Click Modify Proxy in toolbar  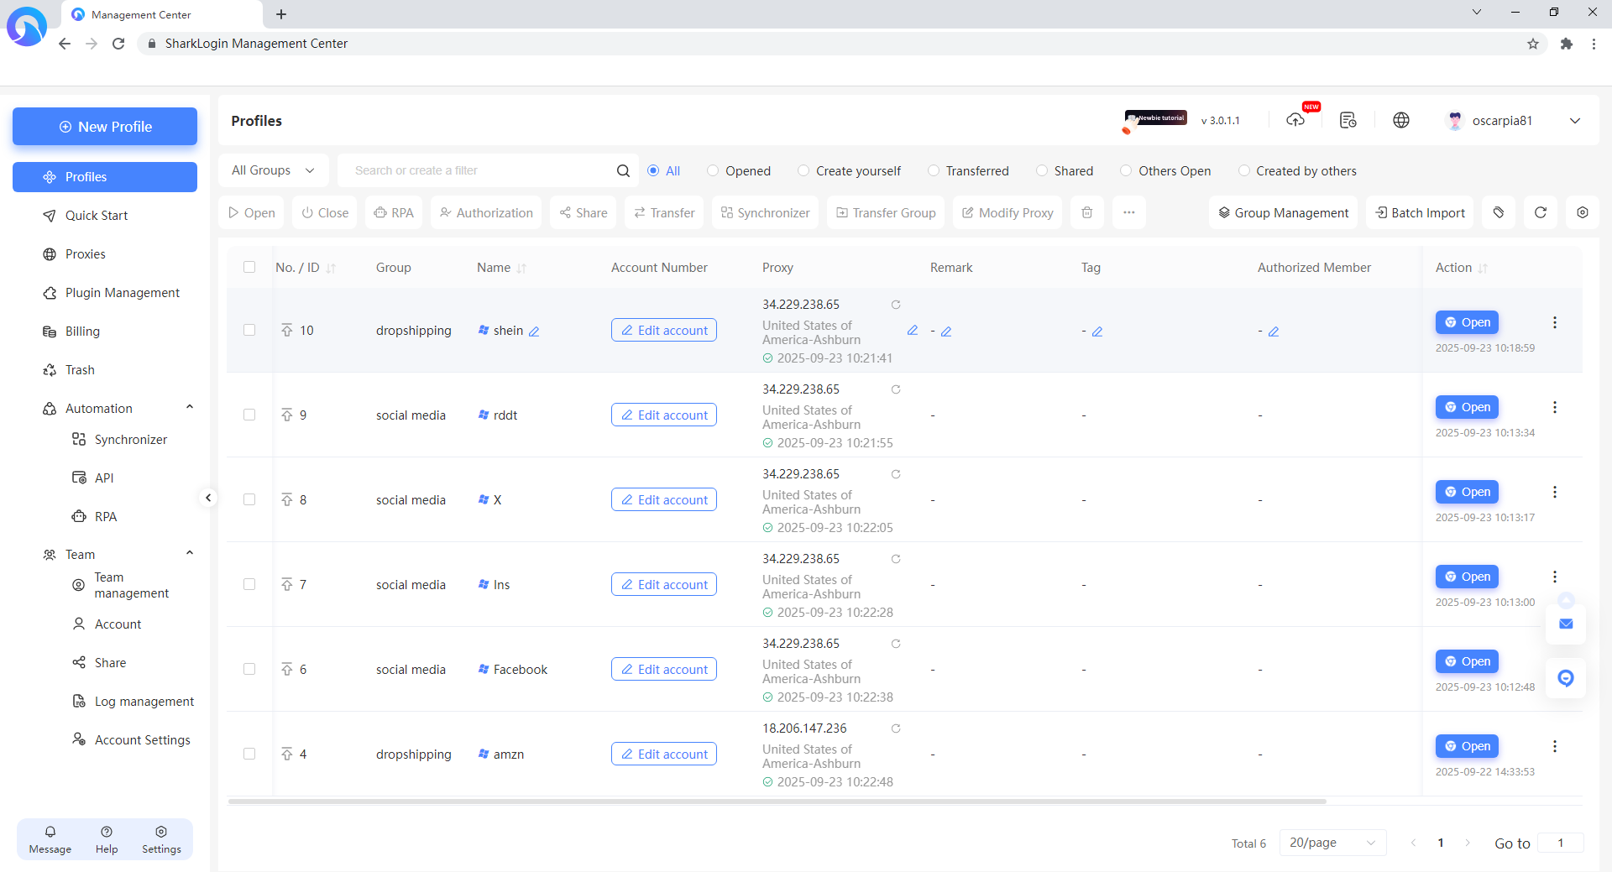1007,212
